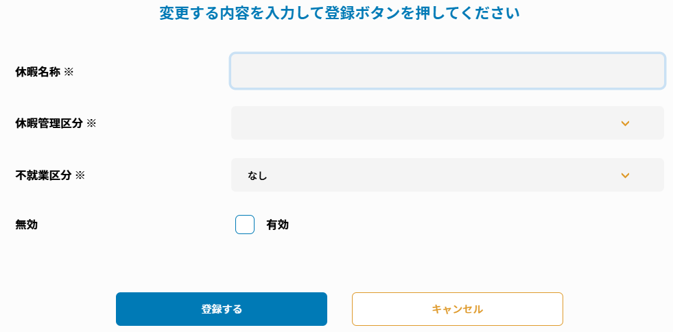Click the 休暇名称 text input field
This screenshot has height=332, width=673.
[x=447, y=71]
